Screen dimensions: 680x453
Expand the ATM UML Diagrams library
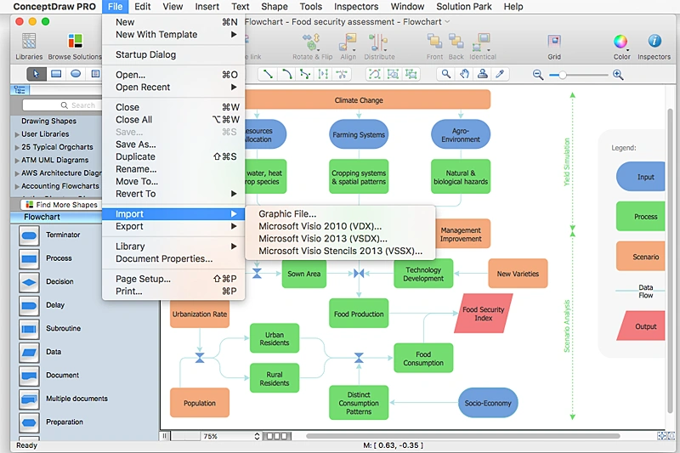click(x=16, y=160)
